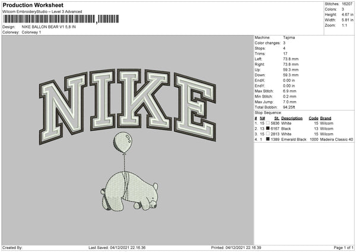The image size is (356, 252).
Task: Click the 'Stop Sequence:' heading
Action: [268, 113]
